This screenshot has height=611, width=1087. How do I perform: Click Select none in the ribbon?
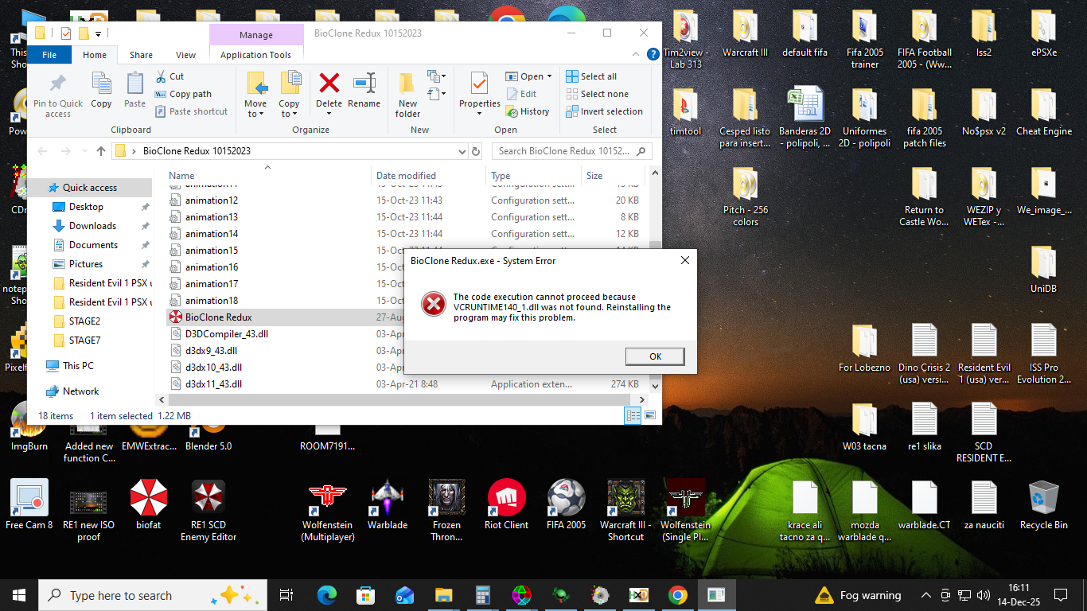[x=597, y=94]
